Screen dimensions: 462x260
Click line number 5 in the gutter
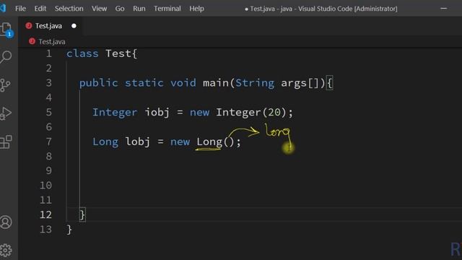pos(48,113)
